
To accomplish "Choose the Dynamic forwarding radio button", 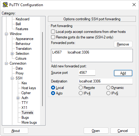I will pos(108,88).
